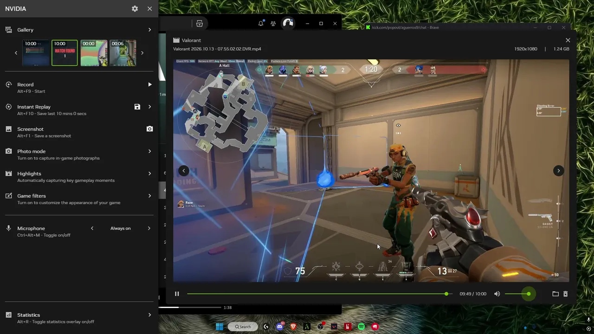
Task: Open the video file location folder
Action: click(555, 294)
